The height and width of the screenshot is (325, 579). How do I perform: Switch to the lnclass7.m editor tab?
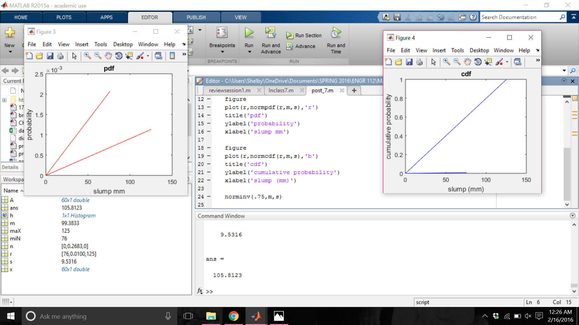(x=281, y=91)
